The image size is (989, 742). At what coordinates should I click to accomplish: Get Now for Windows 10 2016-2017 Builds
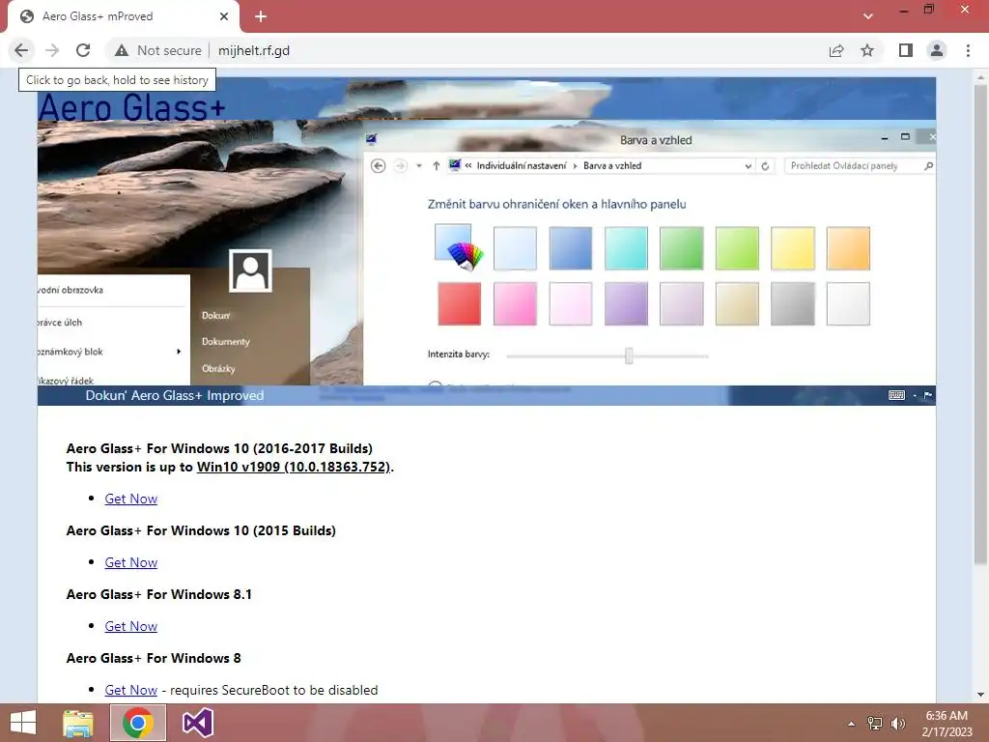tap(130, 499)
